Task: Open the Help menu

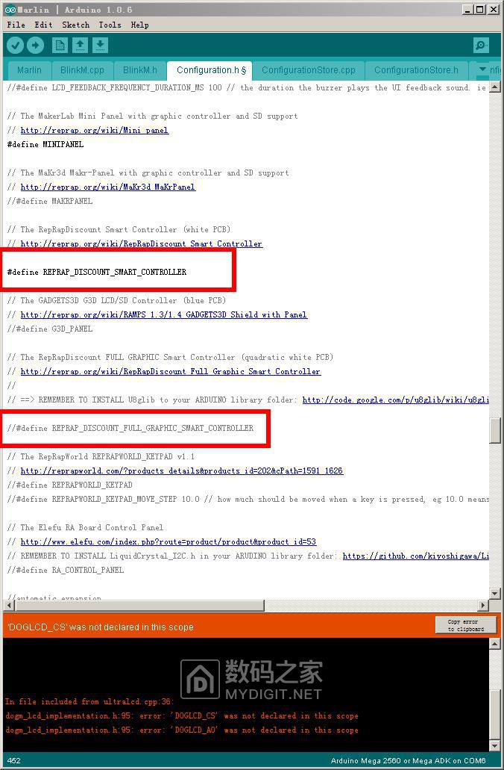Action: coord(139,25)
